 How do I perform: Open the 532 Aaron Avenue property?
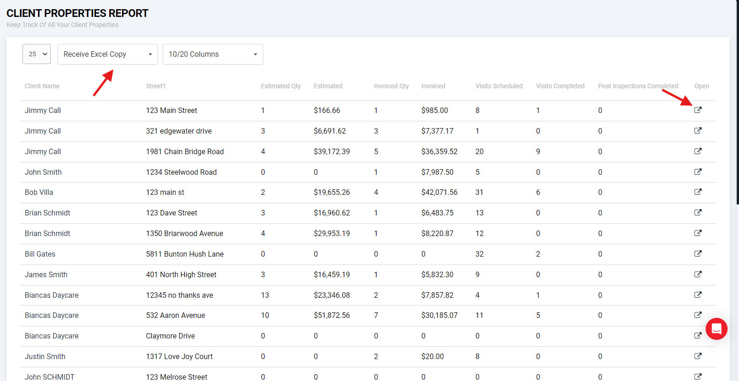point(697,315)
